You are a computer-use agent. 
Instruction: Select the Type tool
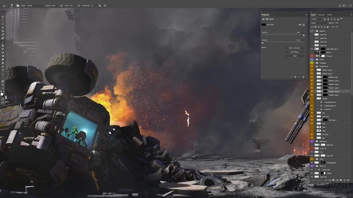point(3,71)
